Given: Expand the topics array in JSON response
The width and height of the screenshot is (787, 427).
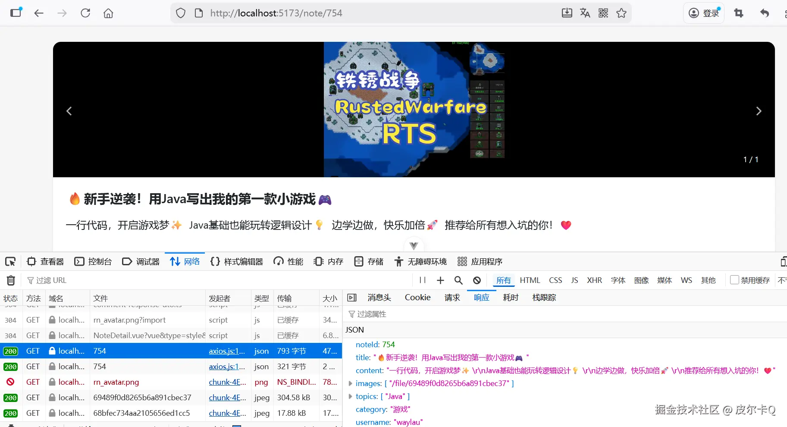Looking at the screenshot, I should pyautogui.click(x=350, y=396).
